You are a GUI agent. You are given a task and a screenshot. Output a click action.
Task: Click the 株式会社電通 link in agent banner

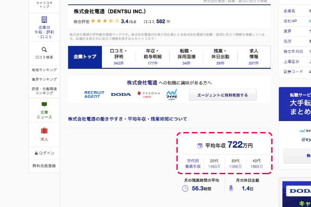pyautogui.click(x=142, y=83)
